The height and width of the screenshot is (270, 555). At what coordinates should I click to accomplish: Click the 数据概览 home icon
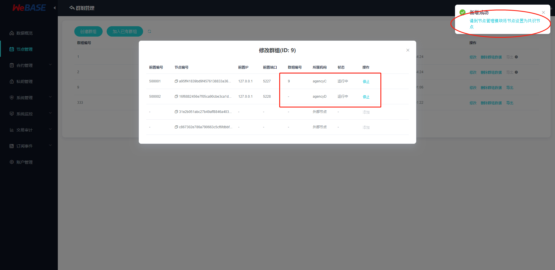click(12, 33)
